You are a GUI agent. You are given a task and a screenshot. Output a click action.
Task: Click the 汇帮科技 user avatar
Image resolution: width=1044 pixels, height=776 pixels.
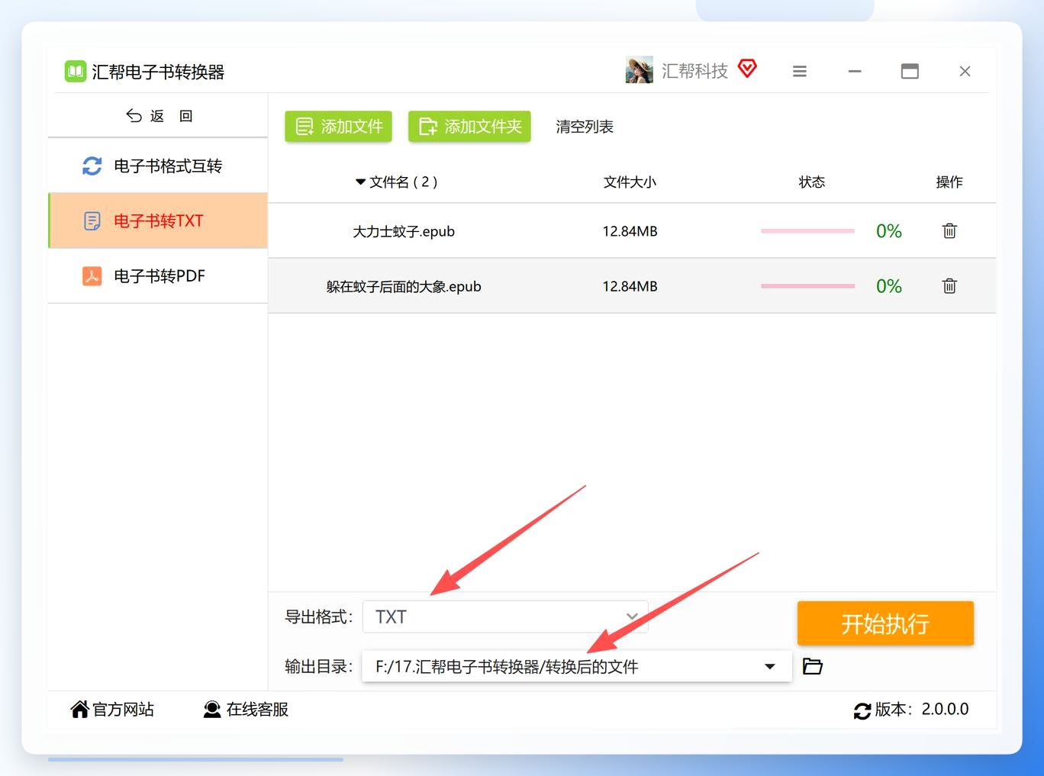640,70
